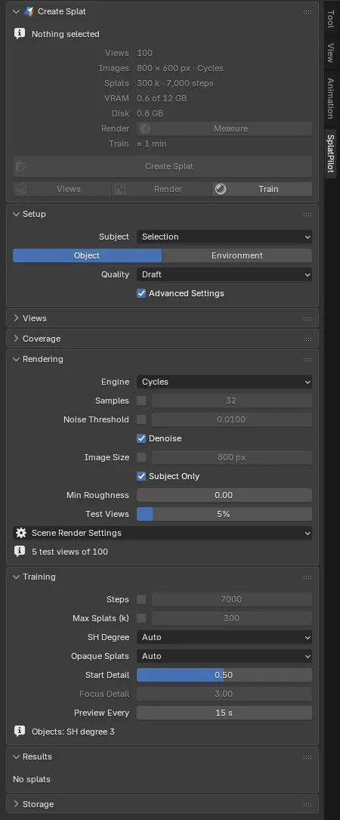Click the Train stage button

262,189
